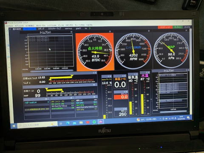Switch to the クラスターマップ layout tab
Image resolution: width=204 pixels, height=153 pixels.
pos(54,28)
